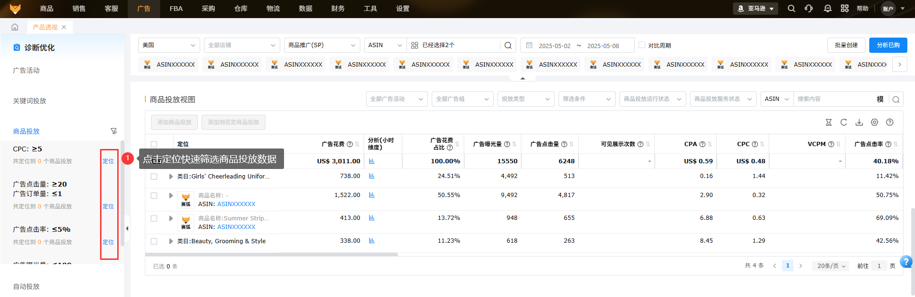Click the search magnifier in top navigation

point(791,9)
